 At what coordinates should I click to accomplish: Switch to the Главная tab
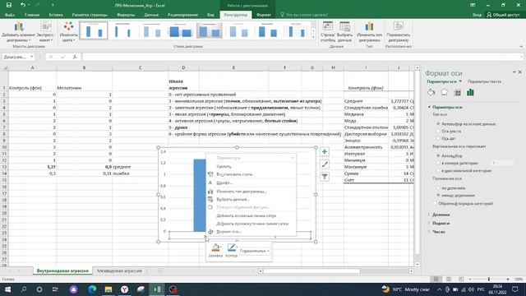point(32,15)
